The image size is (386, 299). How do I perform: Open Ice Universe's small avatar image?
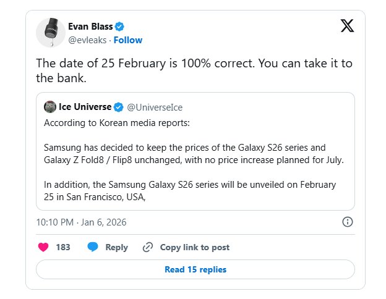(x=50, y=107)
